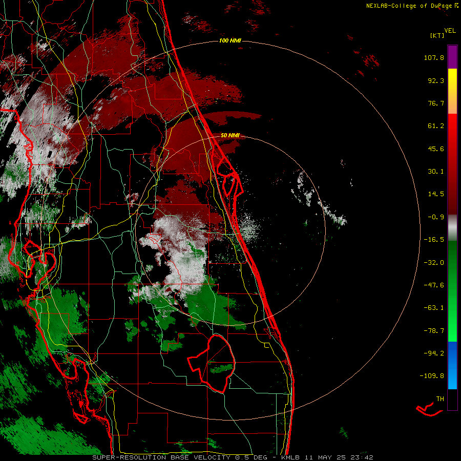Click the 50 NMI range ring label
Screen dimensions: 461x461
(230, 135)
